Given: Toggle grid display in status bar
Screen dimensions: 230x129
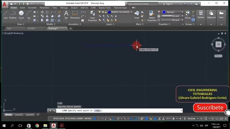Looking at the screenshot, I should 95,119.
